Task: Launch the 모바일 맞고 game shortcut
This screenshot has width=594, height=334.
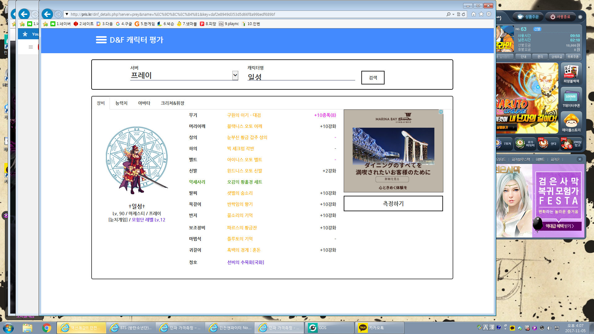Action: coord(571,144)
